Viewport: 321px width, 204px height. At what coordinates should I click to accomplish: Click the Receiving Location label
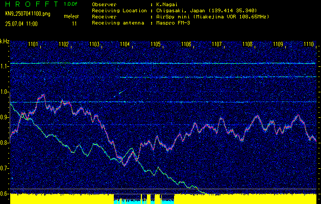pyautogui.click(x=119, y=11)
